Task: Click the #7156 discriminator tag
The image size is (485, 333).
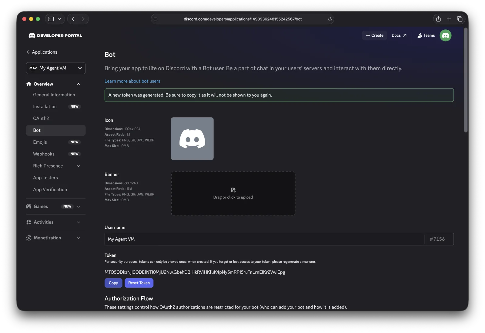Action: (437, 239)
